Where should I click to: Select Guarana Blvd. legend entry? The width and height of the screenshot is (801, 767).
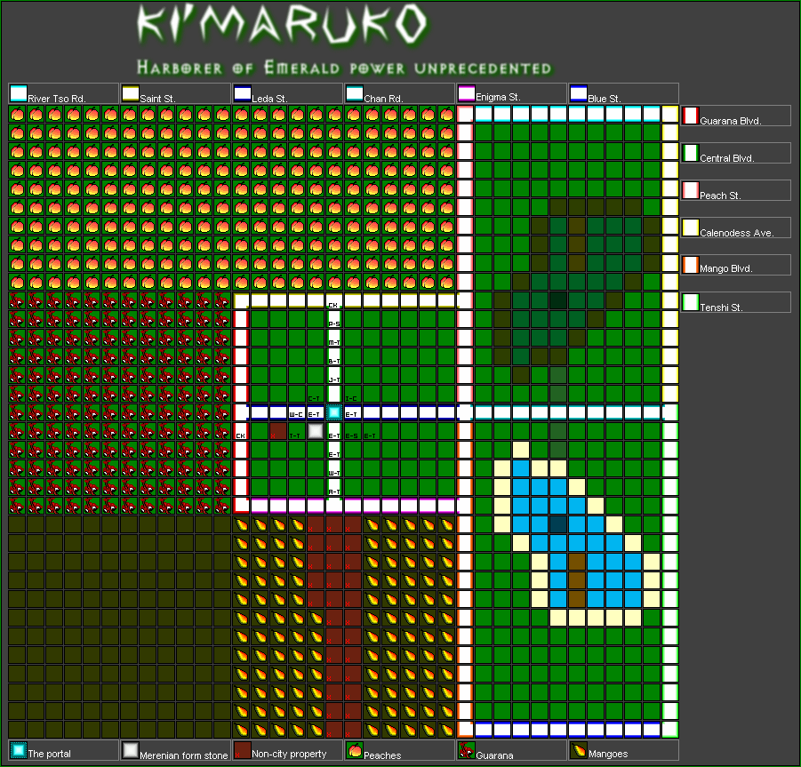pos(735,116)
